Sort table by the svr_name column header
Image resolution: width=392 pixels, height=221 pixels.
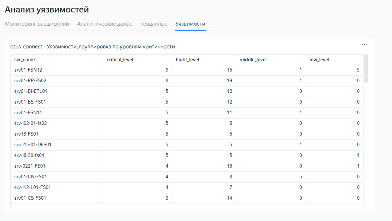(x=23, y=59)
